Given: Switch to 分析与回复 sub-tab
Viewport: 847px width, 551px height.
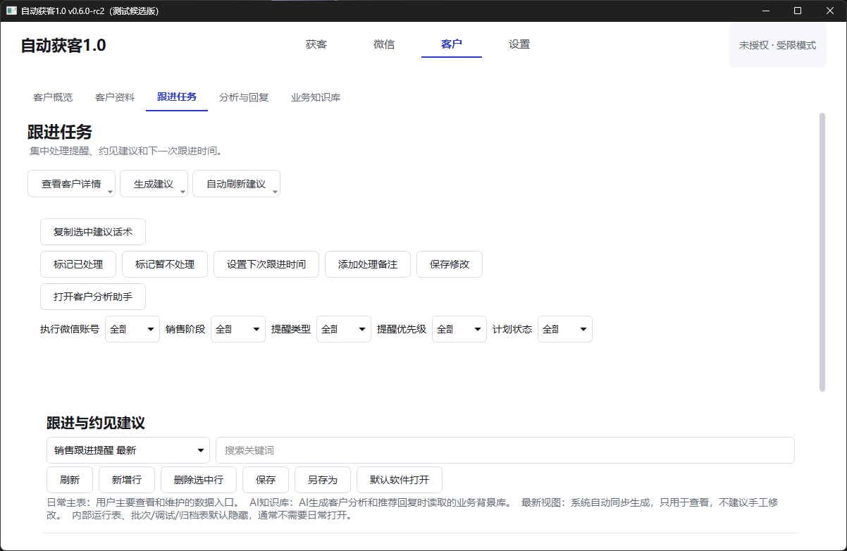Looking at the screenshot, I should [x=244, y=97].
